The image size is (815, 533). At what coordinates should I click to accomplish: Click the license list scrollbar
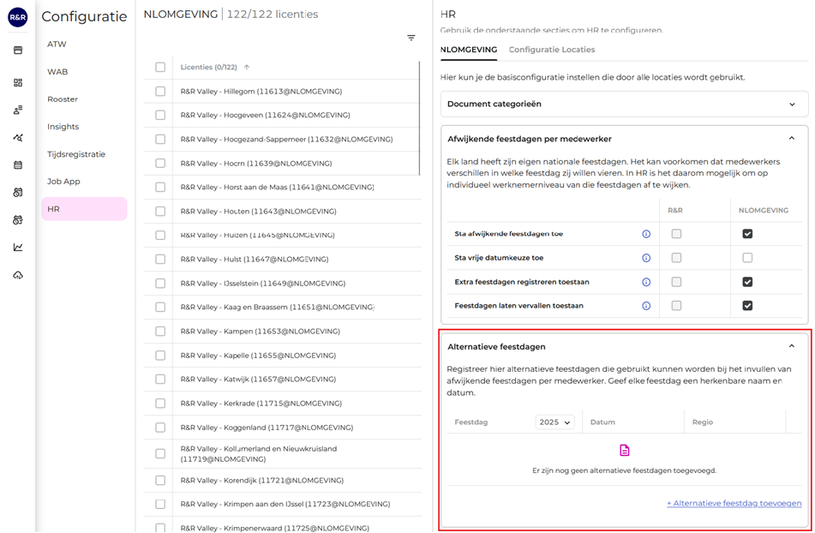point(419,118)
